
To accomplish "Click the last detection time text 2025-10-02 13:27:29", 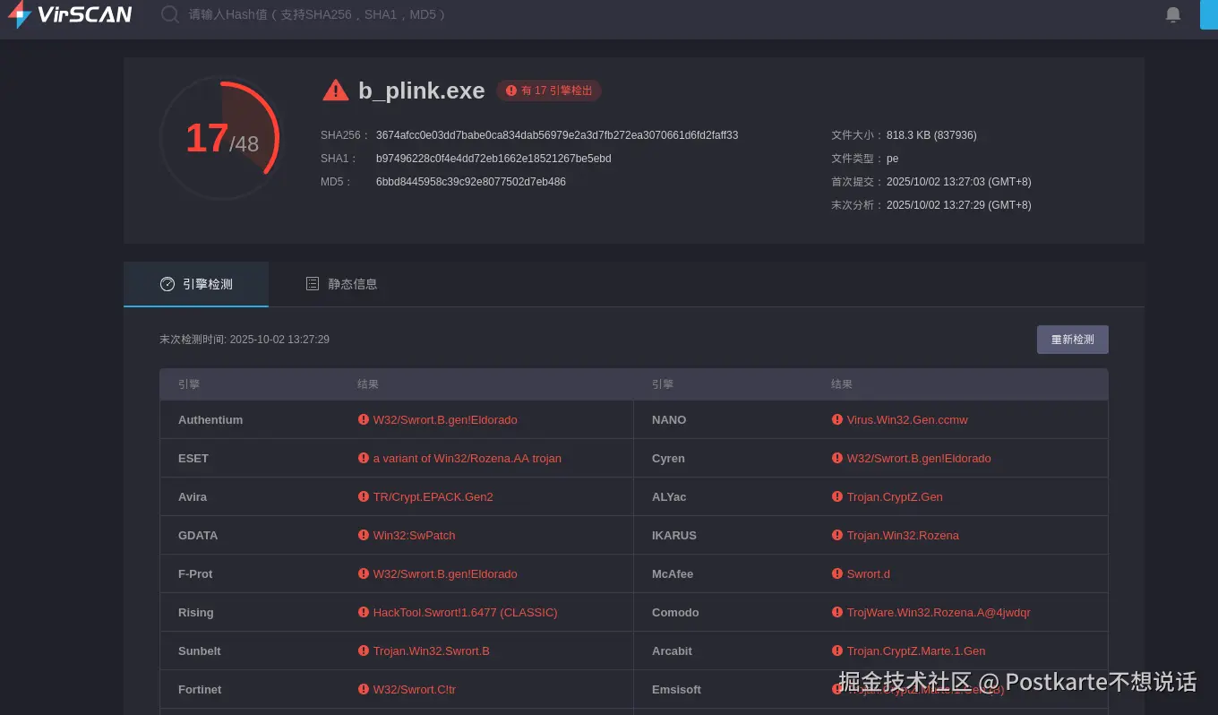I will [x=279, y=340].
